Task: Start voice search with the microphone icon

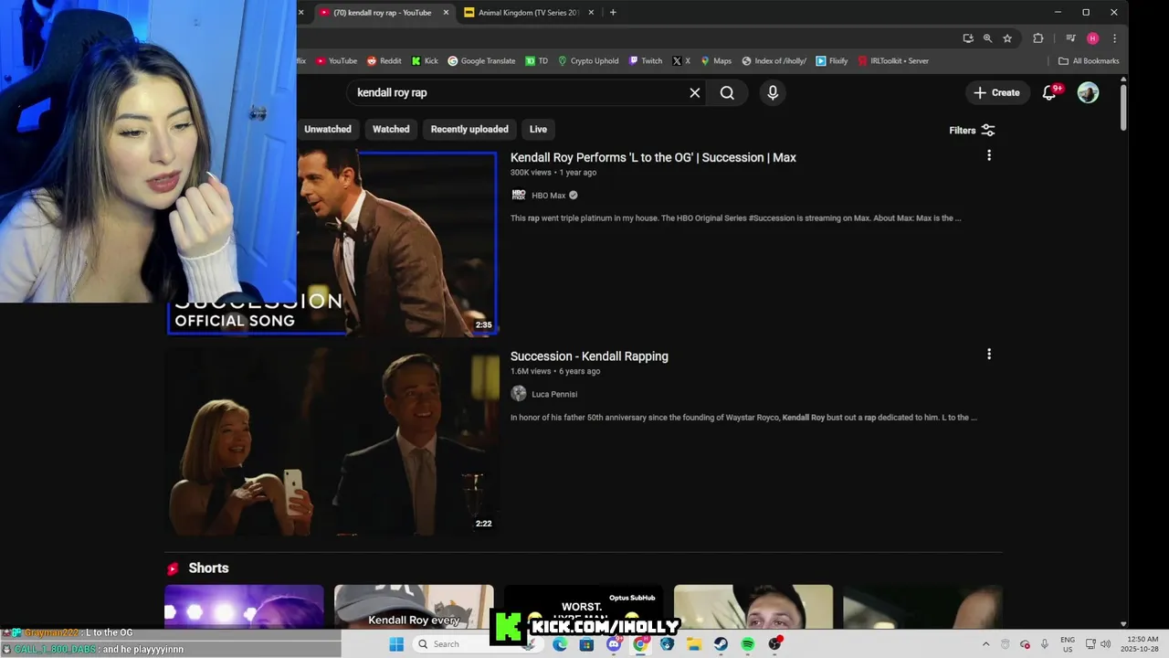Action: tap(773, 92)
